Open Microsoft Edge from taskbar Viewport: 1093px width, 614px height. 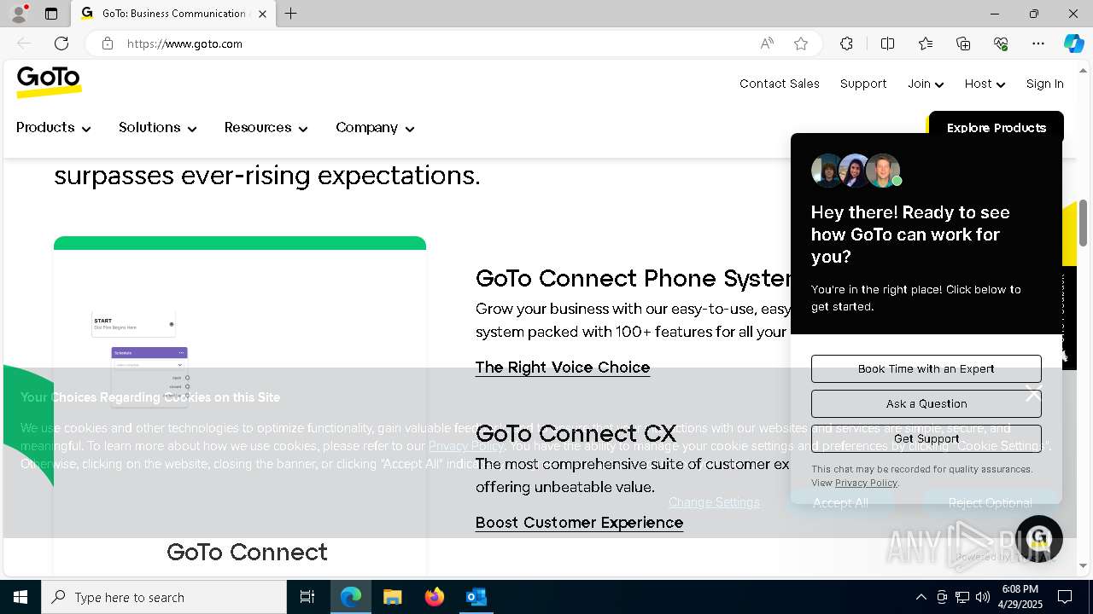pos(351,597)
